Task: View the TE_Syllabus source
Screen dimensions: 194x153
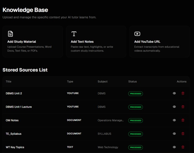Action: coord(174,134)
